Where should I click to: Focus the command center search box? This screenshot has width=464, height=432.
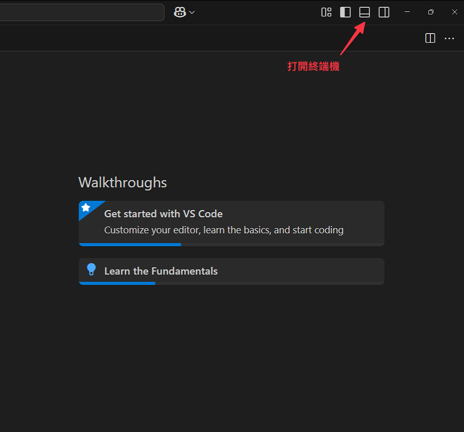(82, 12)
